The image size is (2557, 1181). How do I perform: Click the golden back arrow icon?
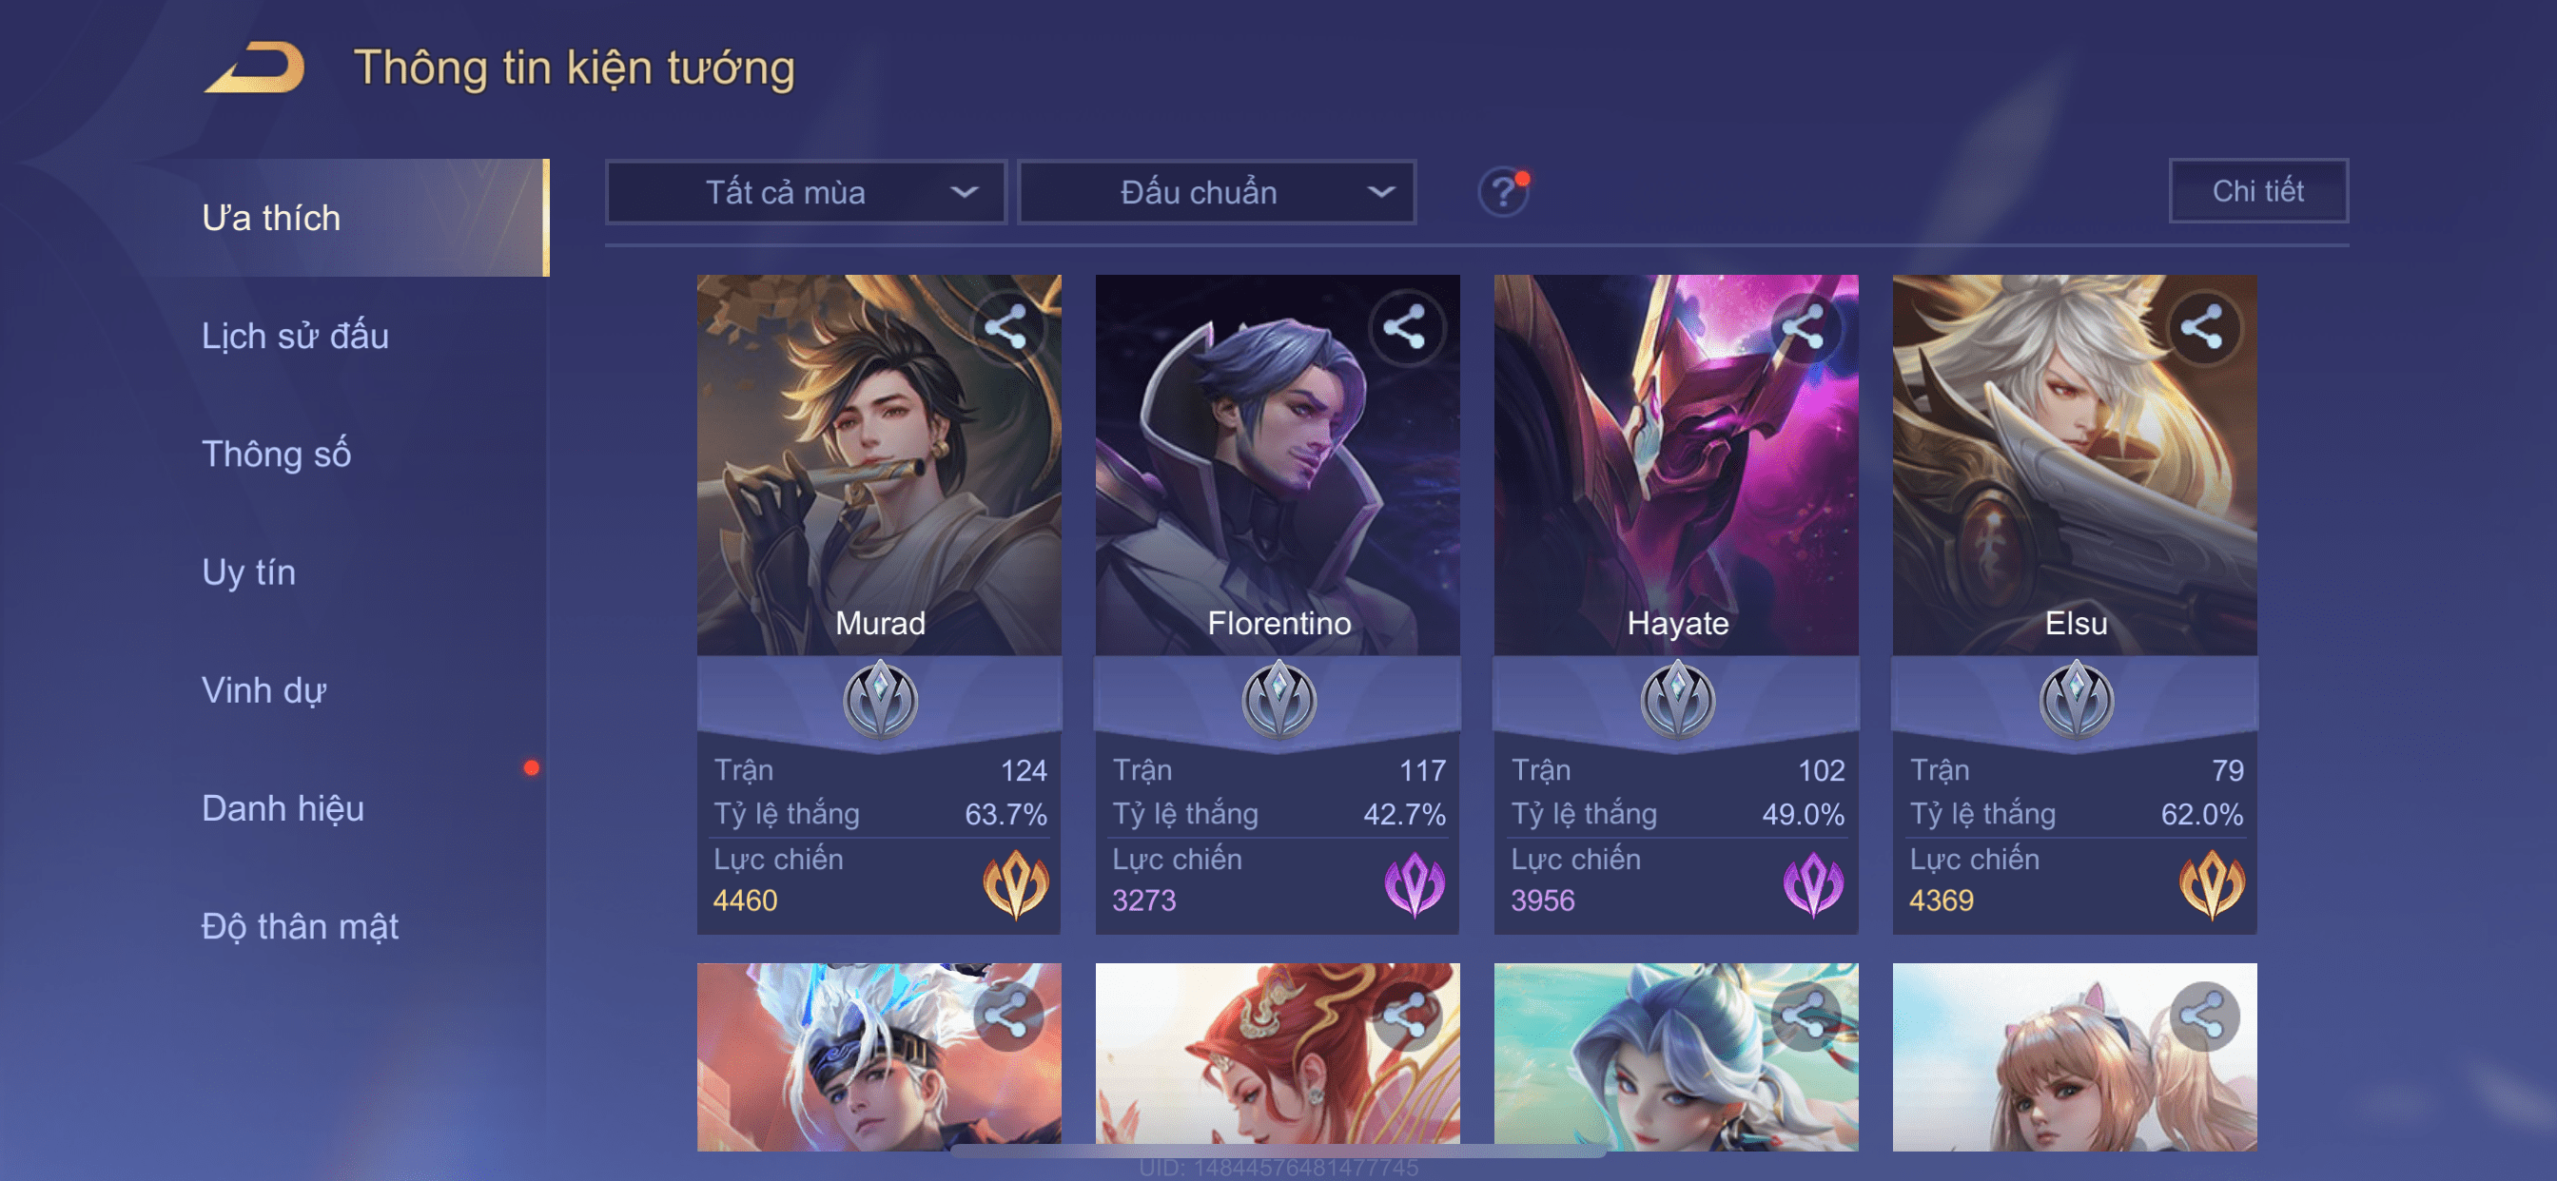pyautogui.click(x=255, y=68)
